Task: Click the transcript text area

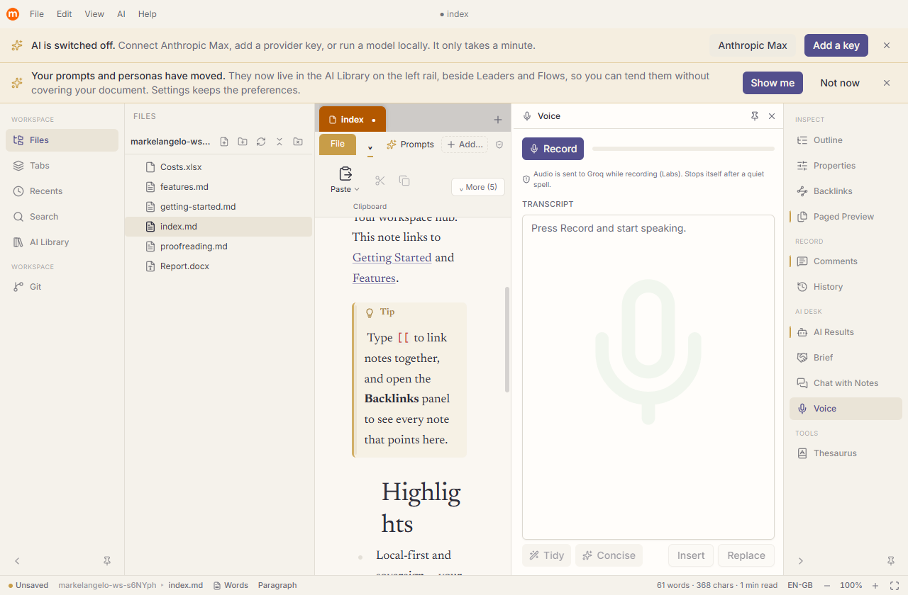Action: click(x=648, y=378)
